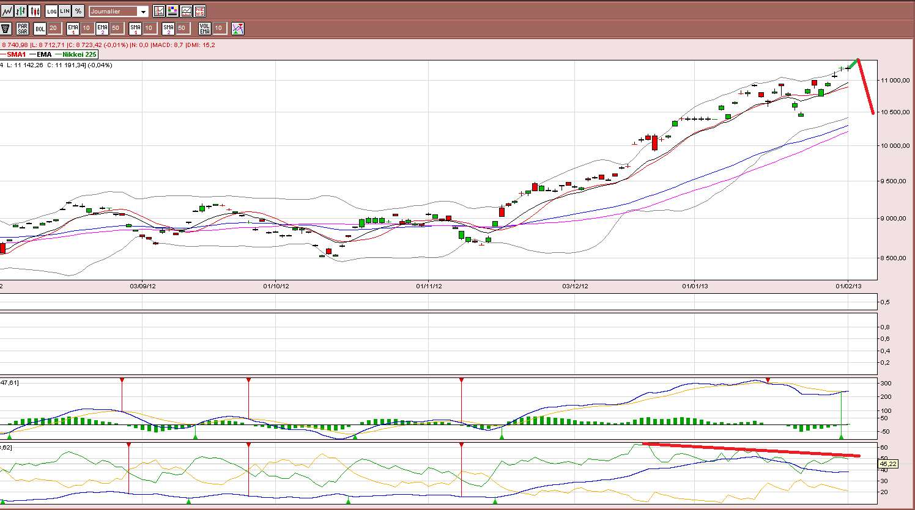Click the MACD: 8,7 readout
The height and width of the screenshot is (510, 915).
click(166, 45)
